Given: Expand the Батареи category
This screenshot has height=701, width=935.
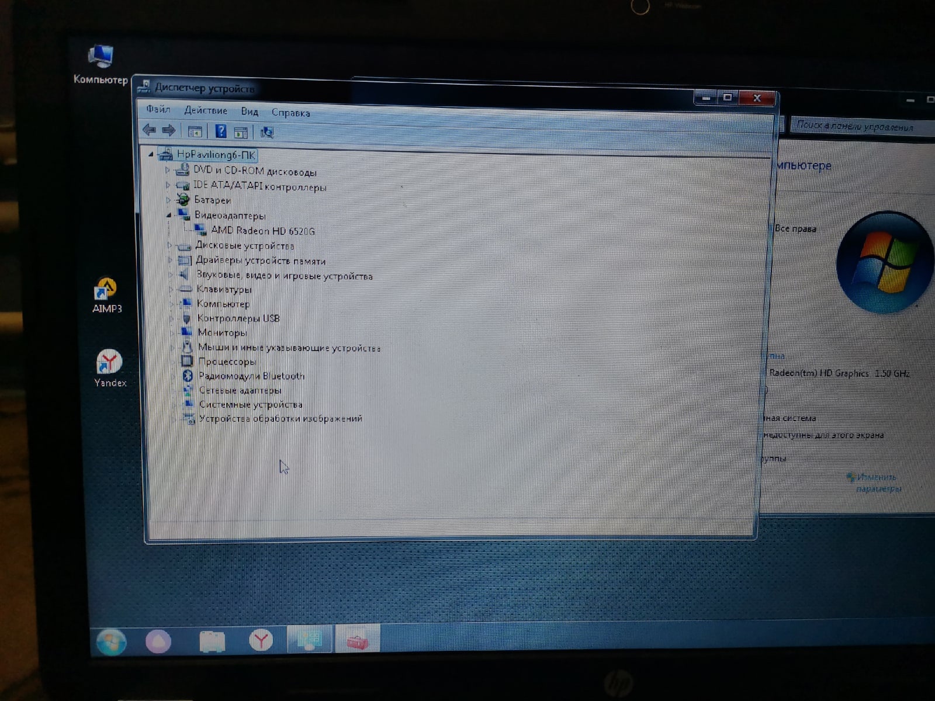Looking at the screenshot, I should coord(168,200).
